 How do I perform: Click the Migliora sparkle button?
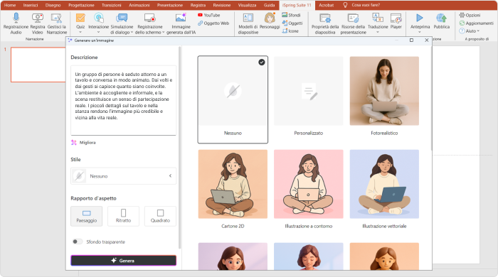pos(83,143)
